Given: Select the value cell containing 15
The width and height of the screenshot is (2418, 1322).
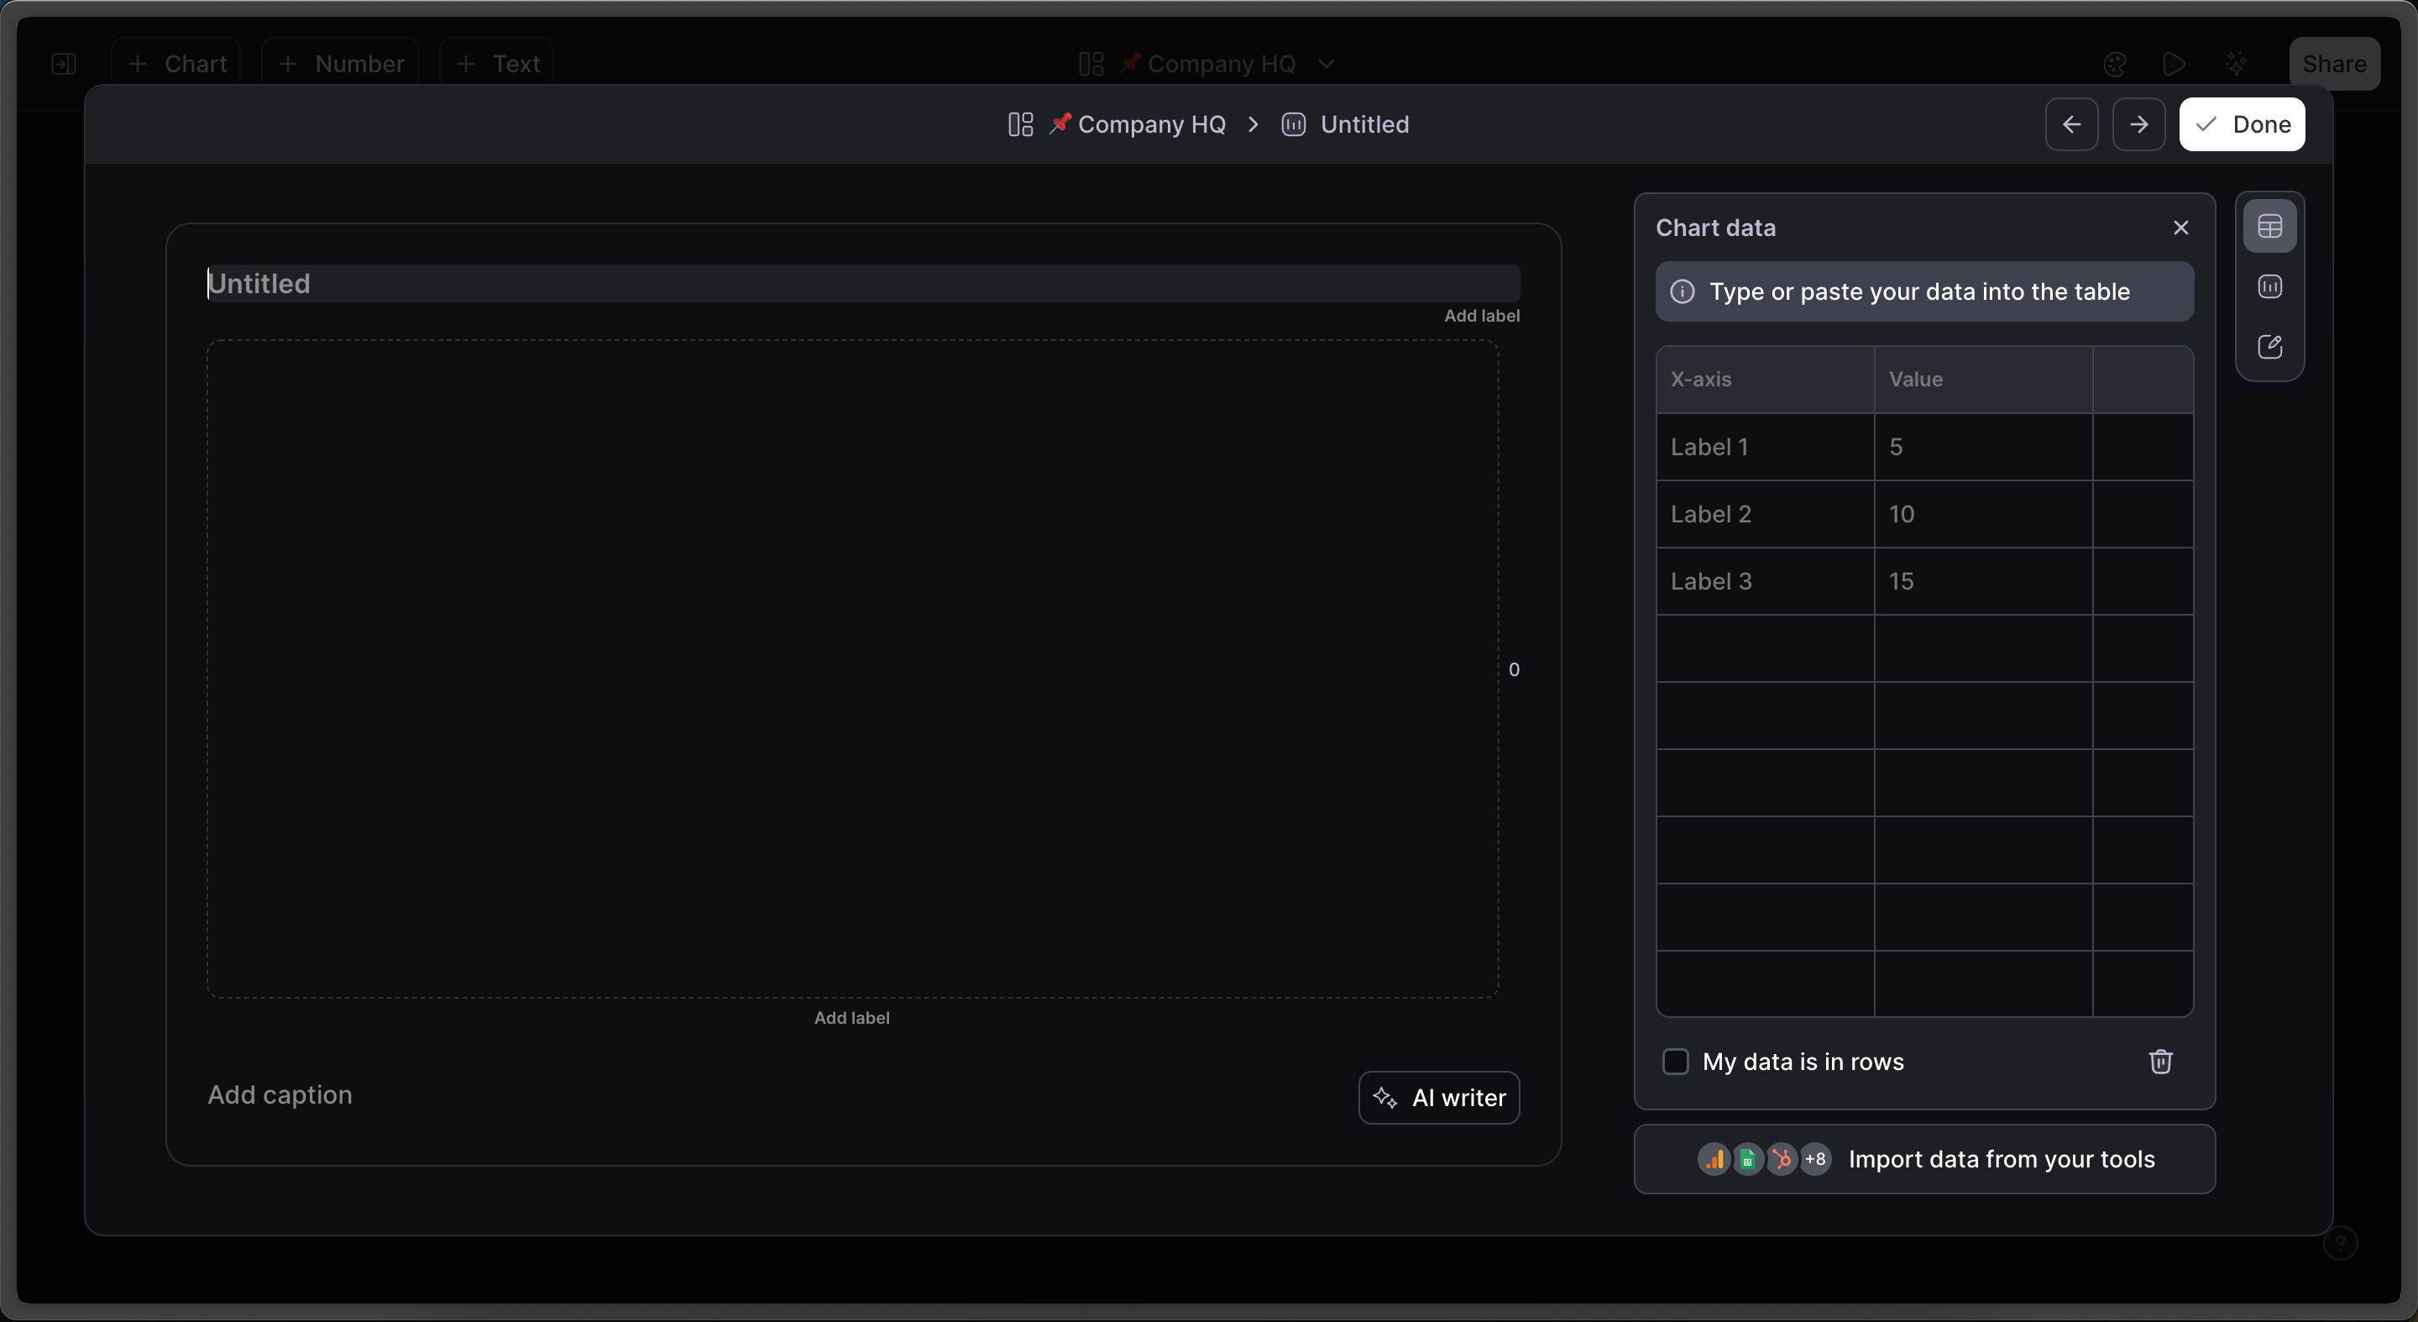Looking at the screenshot, I should point(1981,581).
